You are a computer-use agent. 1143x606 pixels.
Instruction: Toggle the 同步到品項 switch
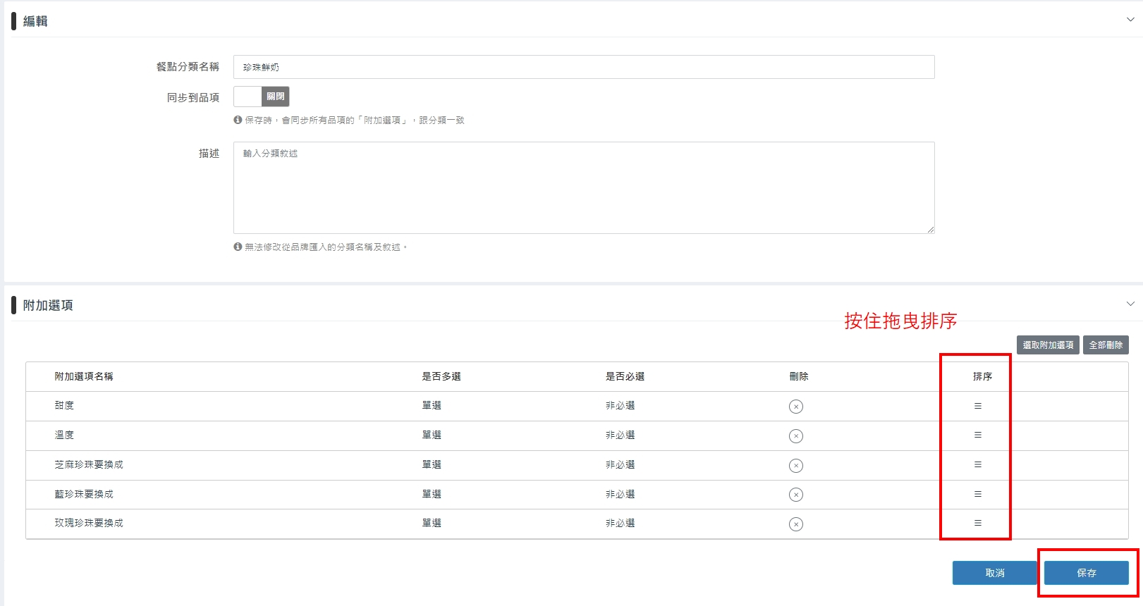pyautogui.click(x=261, y=97)
